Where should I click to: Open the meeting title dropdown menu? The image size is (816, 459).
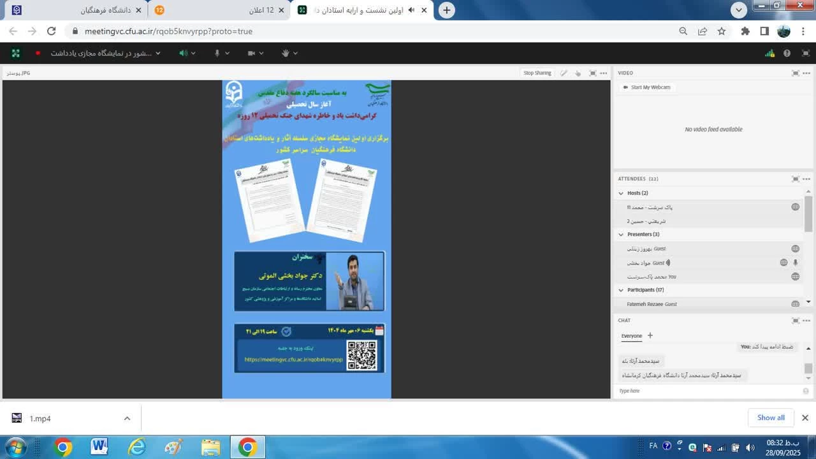[159, 53]
